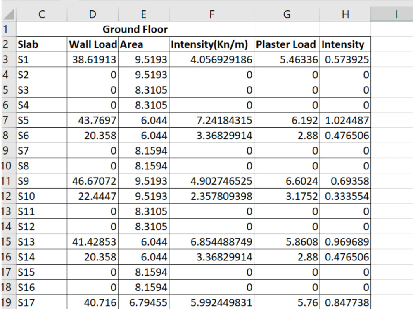Click cell containing 'S16'
The width and height of the screenshot is (413, 309).
click(x=42, y=287)
